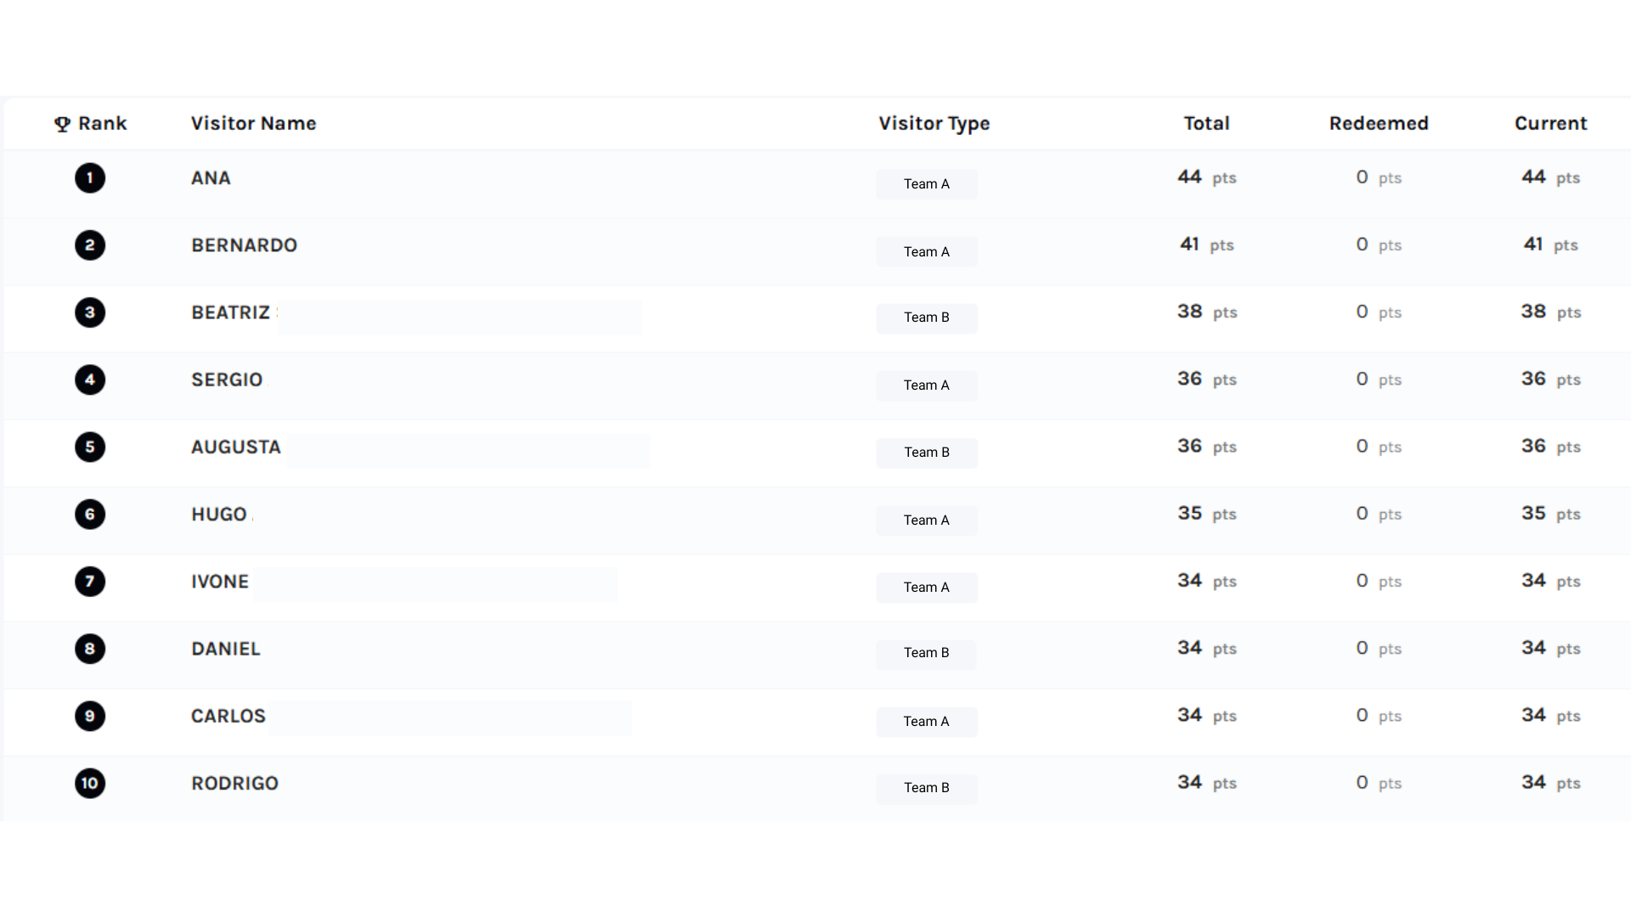Click the Current column header
The height and width of the screenshot is (917, 1631).
[x=1550, y=123]
